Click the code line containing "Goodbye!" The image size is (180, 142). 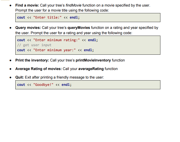(x=44, y=85)
